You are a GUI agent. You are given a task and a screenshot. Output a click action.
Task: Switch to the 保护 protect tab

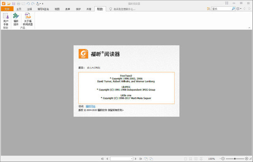click(x=78, y=9)
